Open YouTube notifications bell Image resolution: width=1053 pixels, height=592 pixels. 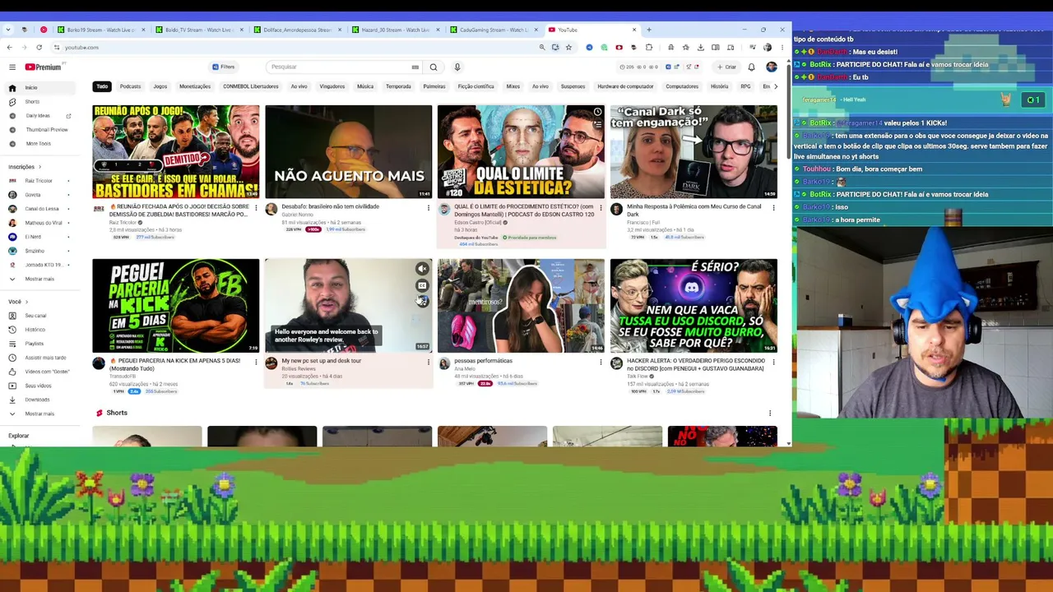pyautogui.click(x=751, y=67)
